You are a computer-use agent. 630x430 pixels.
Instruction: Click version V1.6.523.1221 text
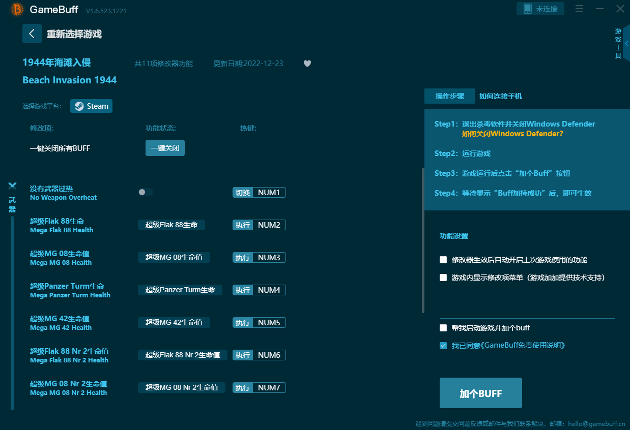click(106, 11)
